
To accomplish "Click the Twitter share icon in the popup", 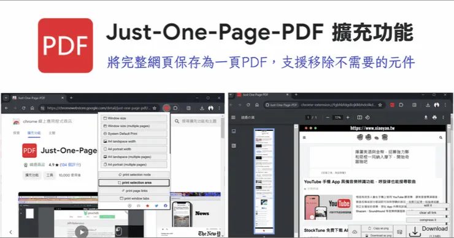I will 156,206.
